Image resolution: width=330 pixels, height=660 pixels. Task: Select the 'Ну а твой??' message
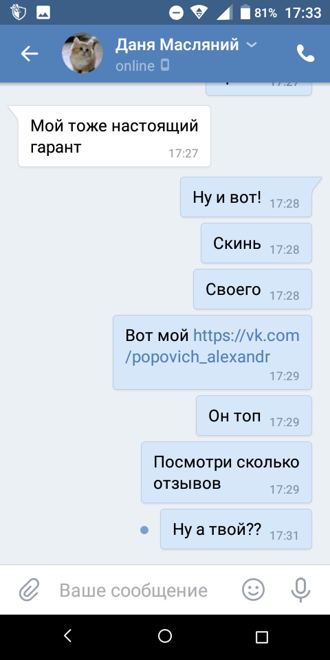point(236,529)
